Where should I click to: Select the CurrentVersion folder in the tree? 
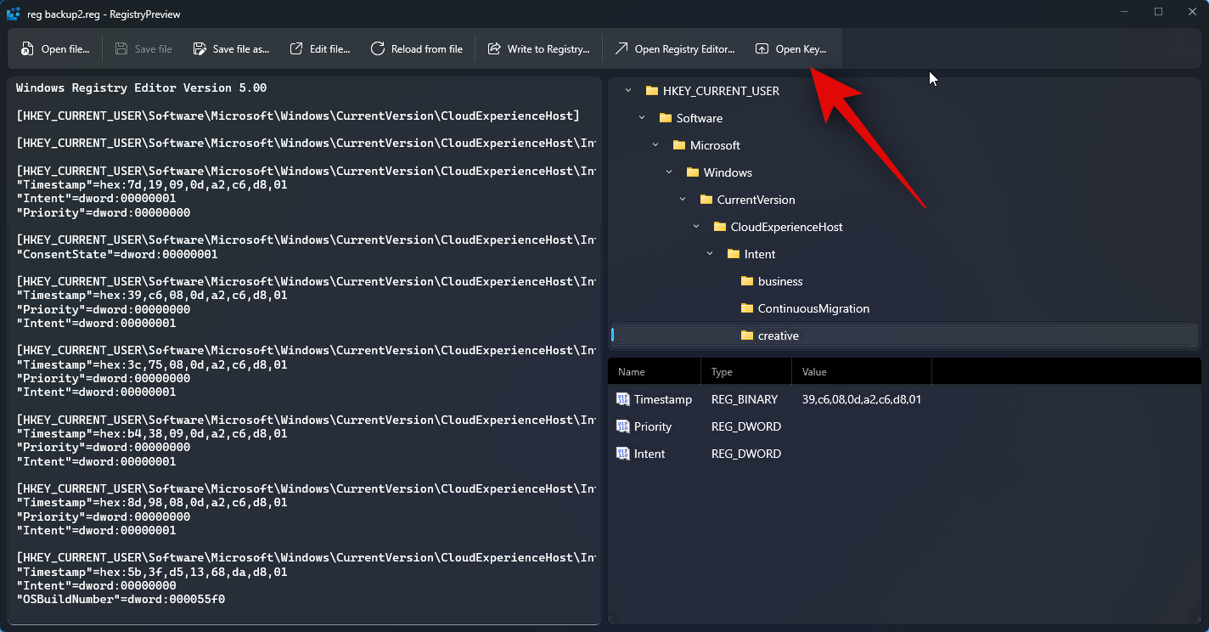point(756,200)
